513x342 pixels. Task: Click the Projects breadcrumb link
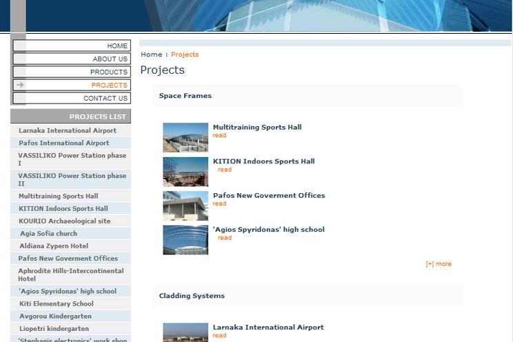tap(185, 54)
